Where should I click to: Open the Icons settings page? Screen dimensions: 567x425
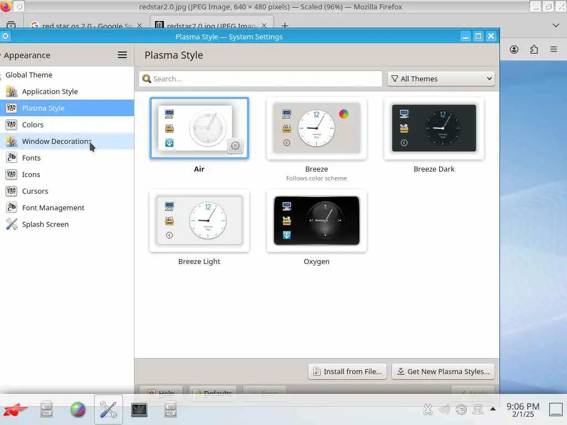67,174
